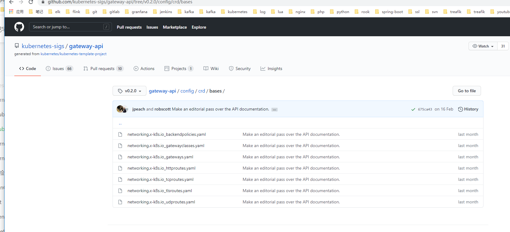Open the gateway-api repository title link

86,46
